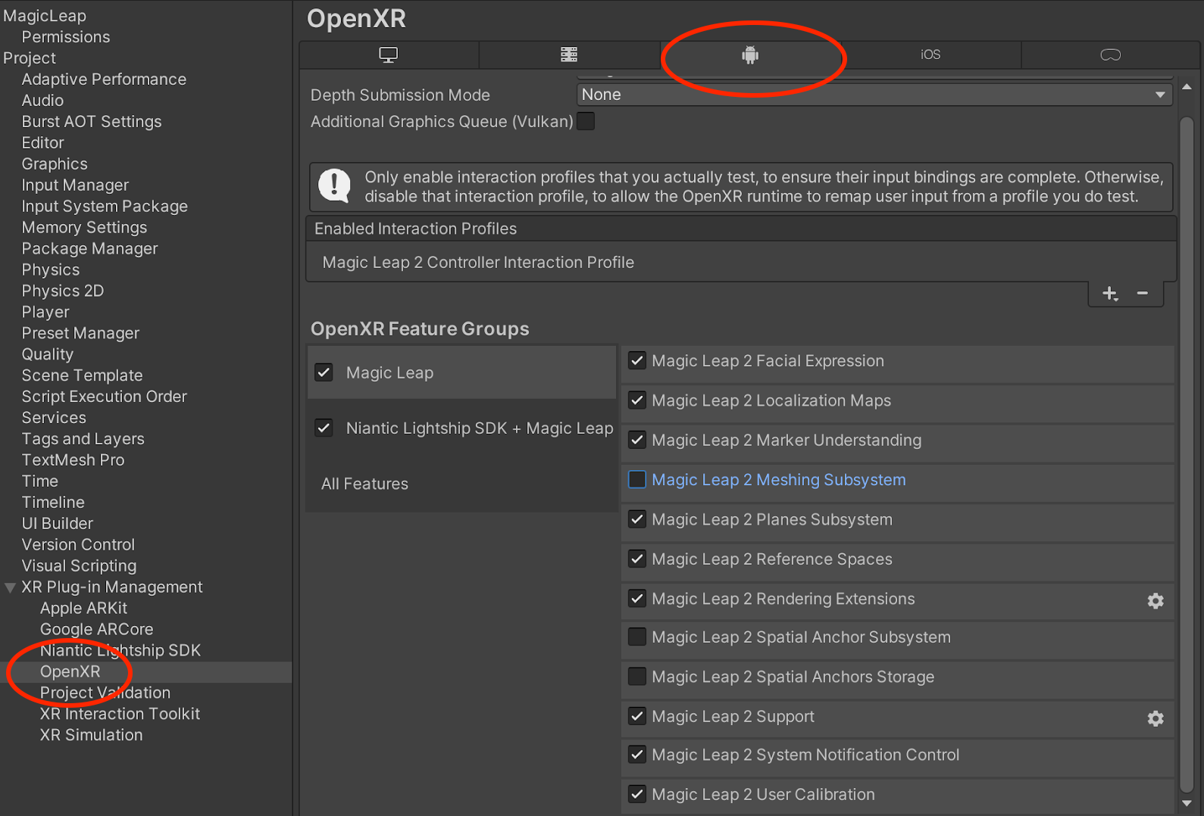Click scrollbar down arrow
1204x816 pixels.
click(x=1187, y=803)
